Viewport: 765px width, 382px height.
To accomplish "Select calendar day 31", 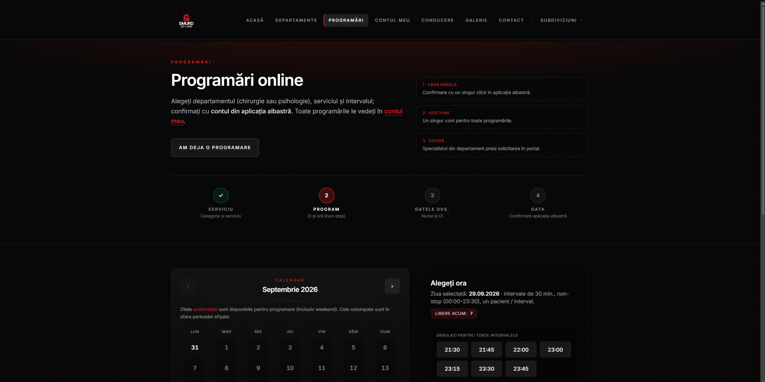I will coord(195,347).
